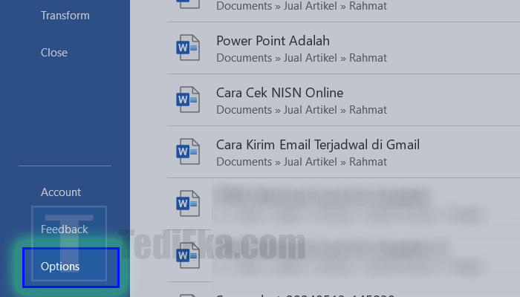Screen dimensions: 520x297
Task: Click the Word icon beside Power Point Adalah
Action: click(x=187, y=48)
